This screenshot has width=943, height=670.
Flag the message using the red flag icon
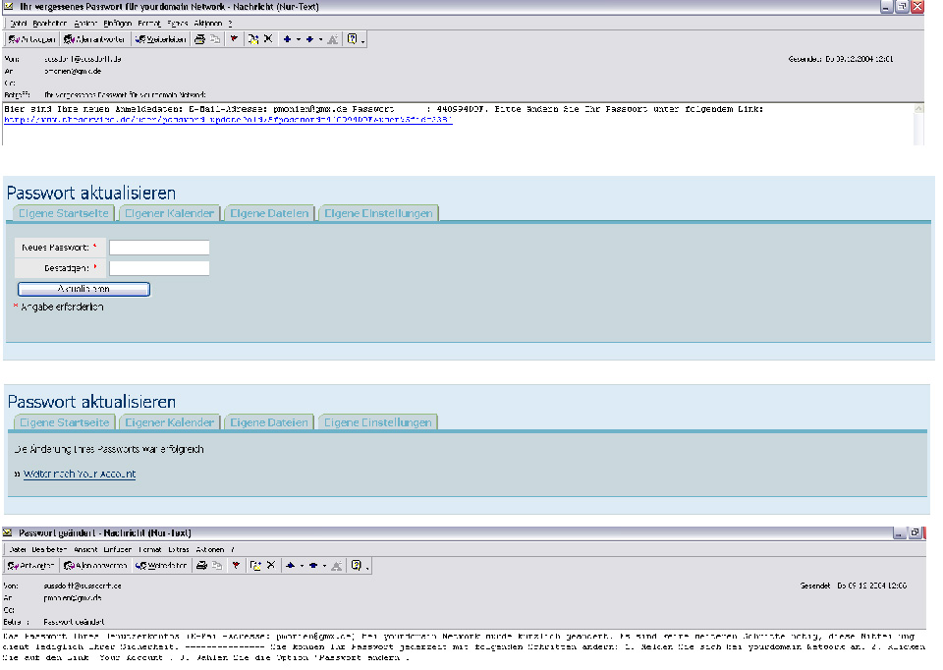coord(236,39)
